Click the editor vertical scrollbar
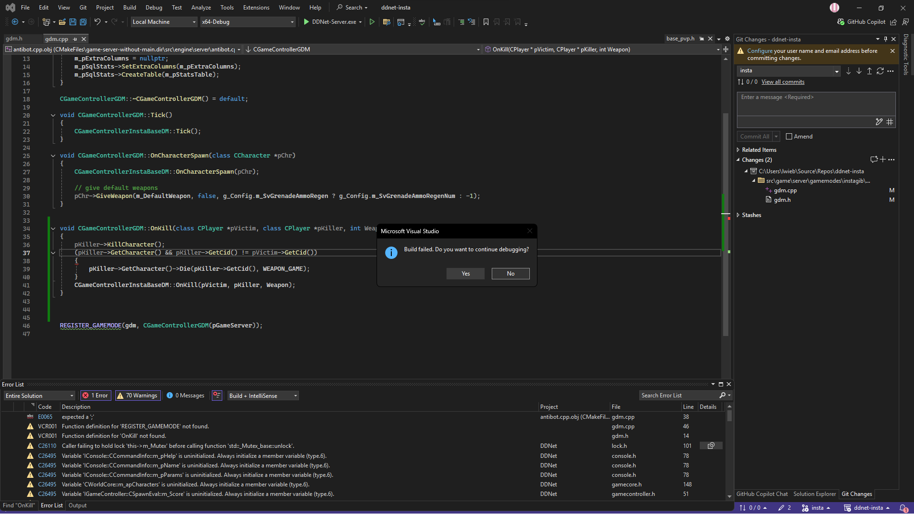The height and width of the screenshot is (514, 914). pos(725,224)
